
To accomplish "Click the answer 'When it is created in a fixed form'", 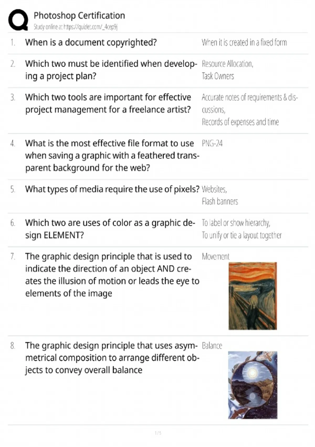I will pyautogui.click(x=244, y=42).
